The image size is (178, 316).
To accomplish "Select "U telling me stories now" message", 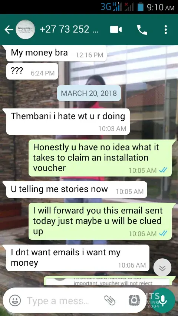I will pos(77,189).
